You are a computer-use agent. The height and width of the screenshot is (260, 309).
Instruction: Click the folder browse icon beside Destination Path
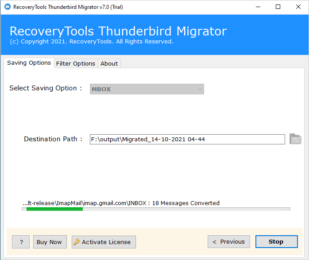click(x=295, y=139)
